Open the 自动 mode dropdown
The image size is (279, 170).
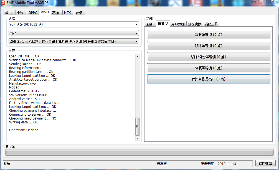pyautogui.click(x=74, y=33)
